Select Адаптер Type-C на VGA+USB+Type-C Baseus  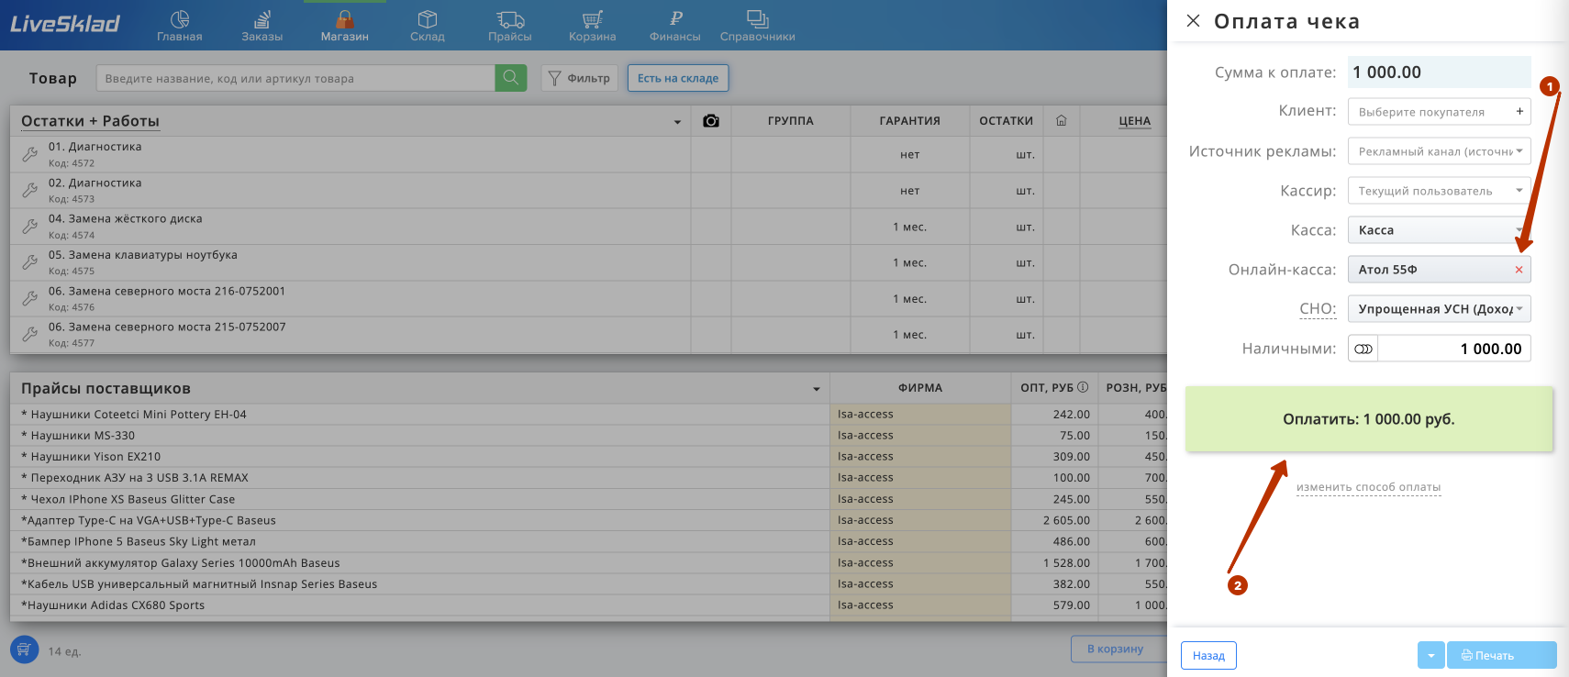point(588,520)
